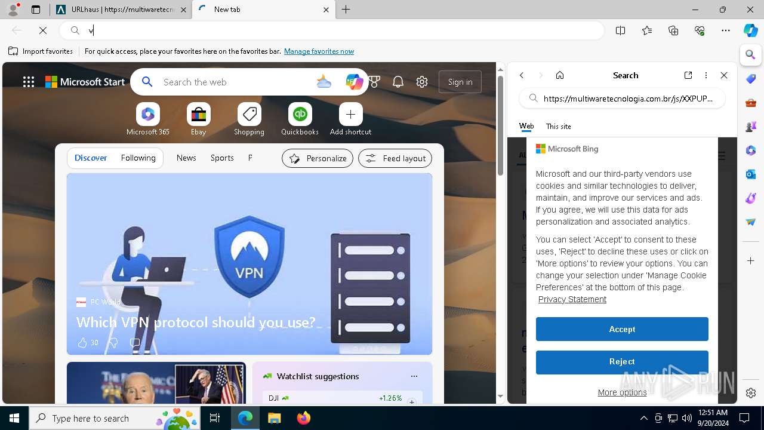Open notifications bell

tap(398, 82)
